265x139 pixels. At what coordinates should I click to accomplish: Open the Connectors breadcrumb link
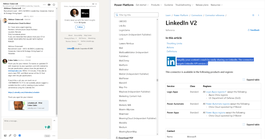pos(197,15)
